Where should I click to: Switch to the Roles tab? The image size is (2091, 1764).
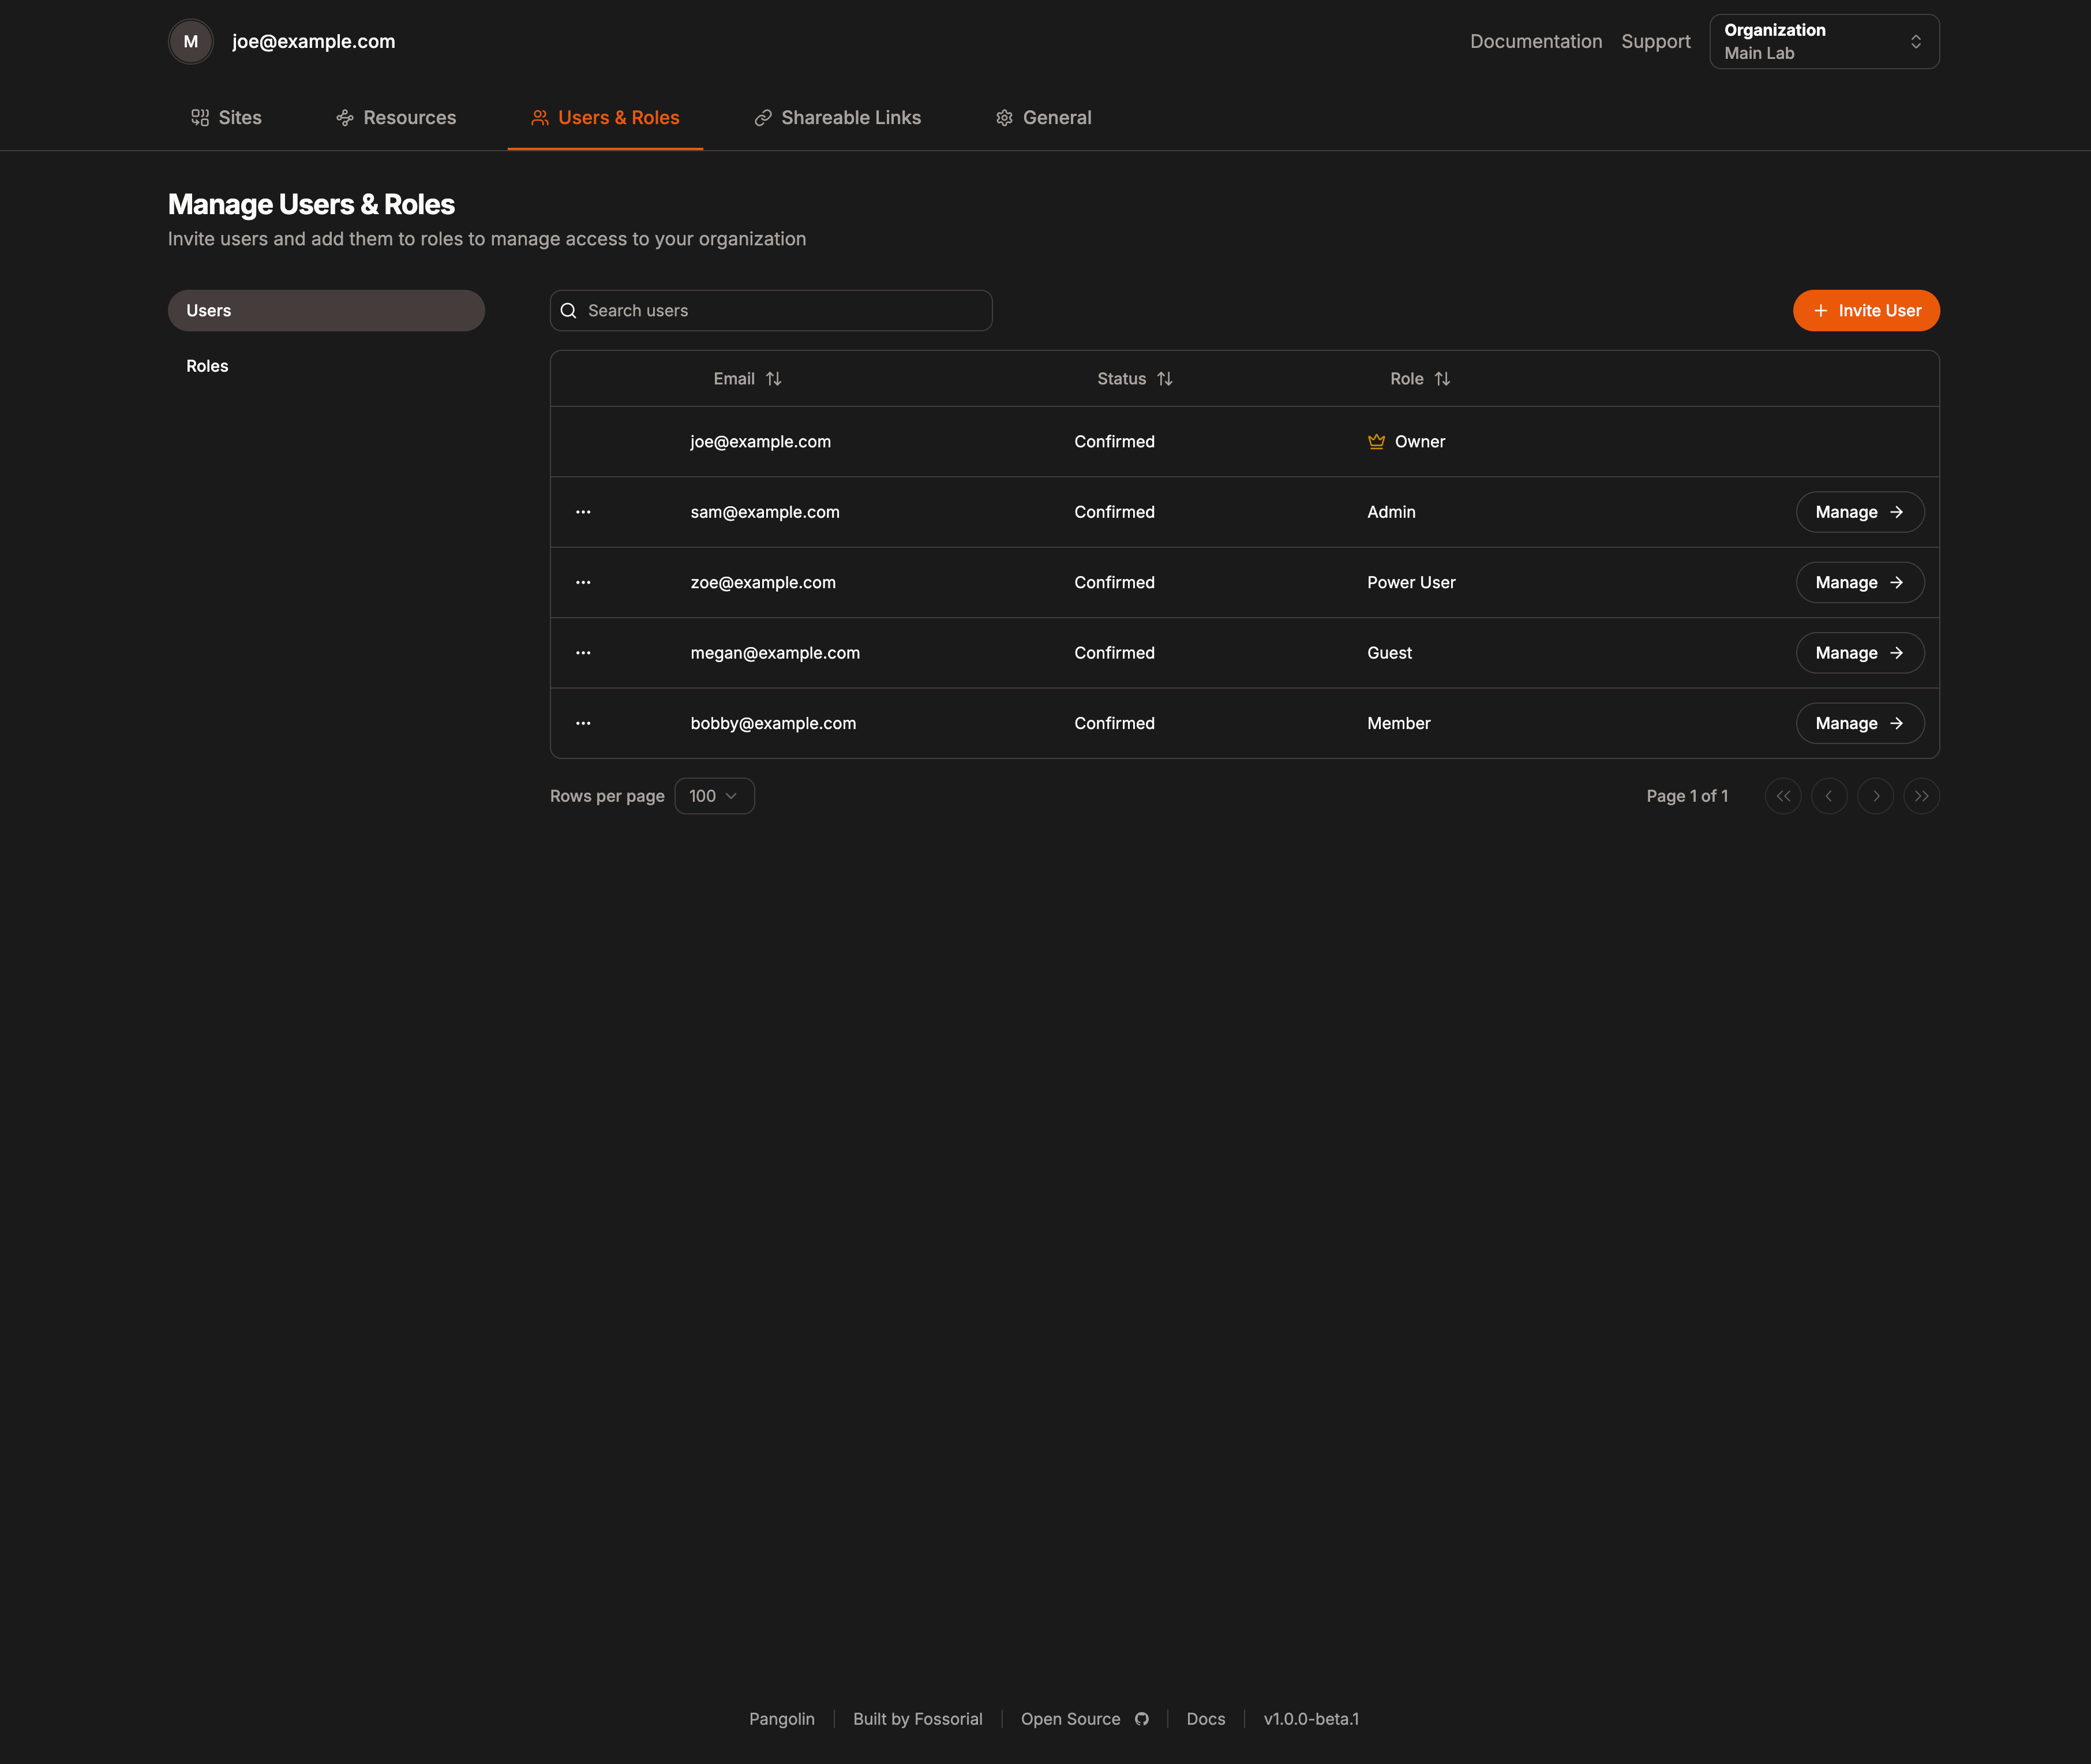coord(207,365)
